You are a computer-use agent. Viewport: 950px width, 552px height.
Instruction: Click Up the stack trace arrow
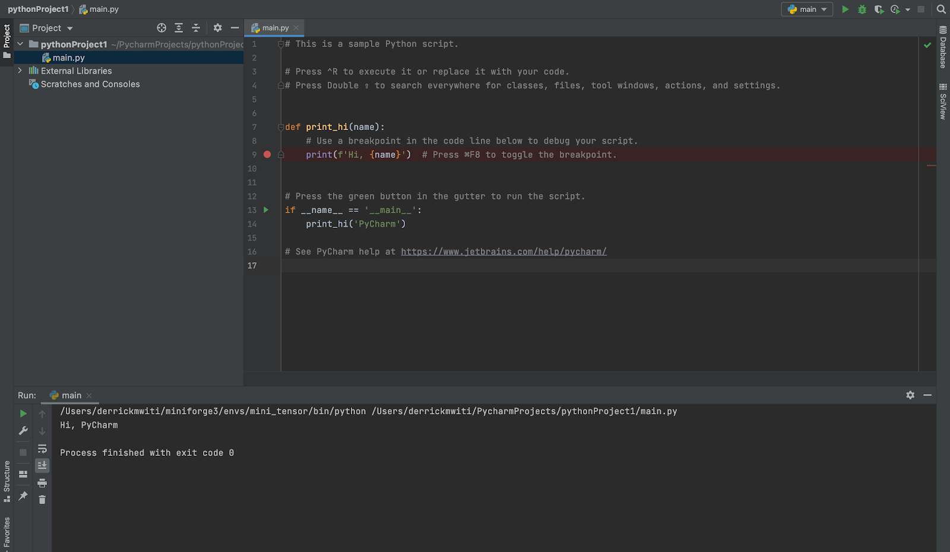(x=42, y=414)
